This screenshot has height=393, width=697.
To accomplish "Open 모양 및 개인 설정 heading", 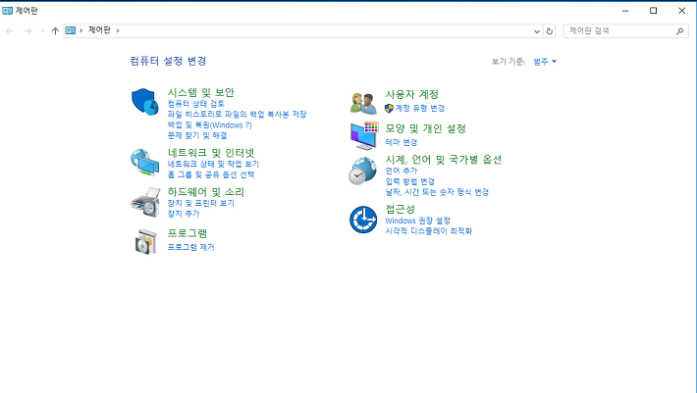I will 425,128.
